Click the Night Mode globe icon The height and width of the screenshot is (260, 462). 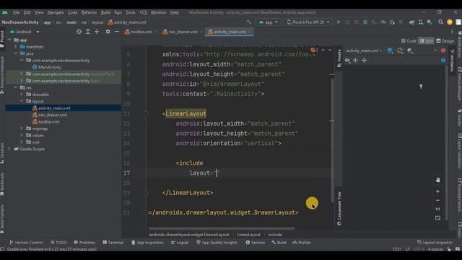click(410, 51)
